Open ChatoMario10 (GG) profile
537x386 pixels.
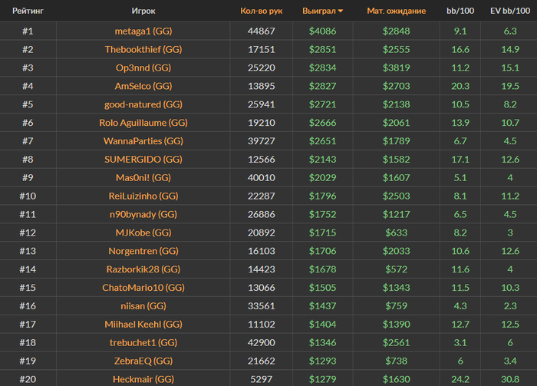[143, 288]
